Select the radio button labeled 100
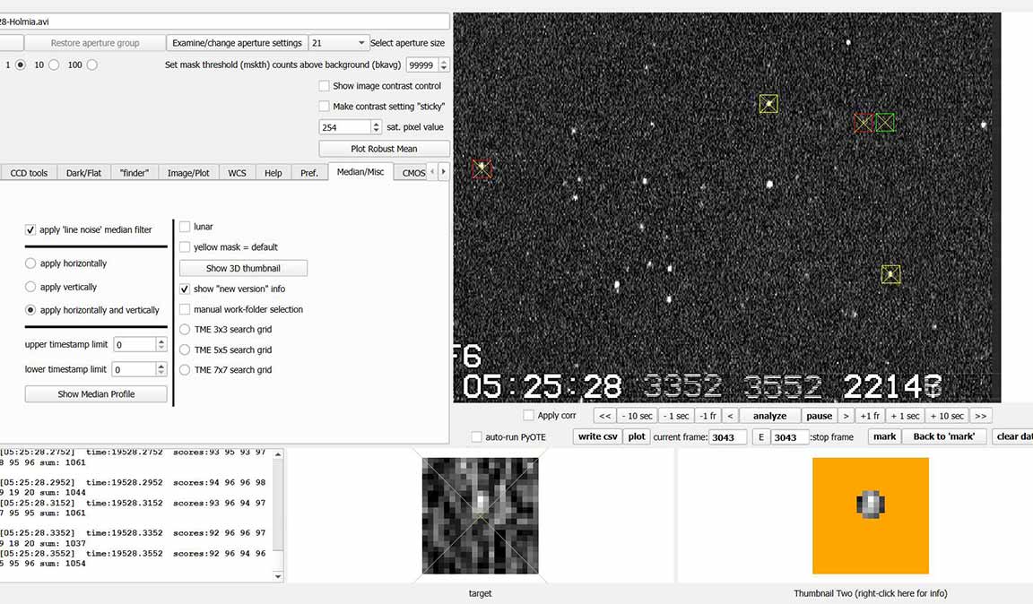This screenshot has width=1033, height=604. pyautogui.click(x=92, y=65)
